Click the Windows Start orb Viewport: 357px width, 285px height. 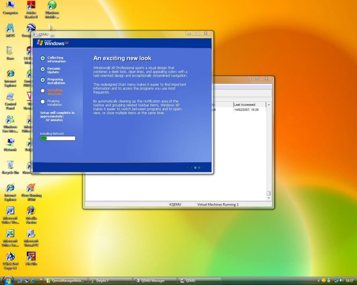tap(7, 280)
